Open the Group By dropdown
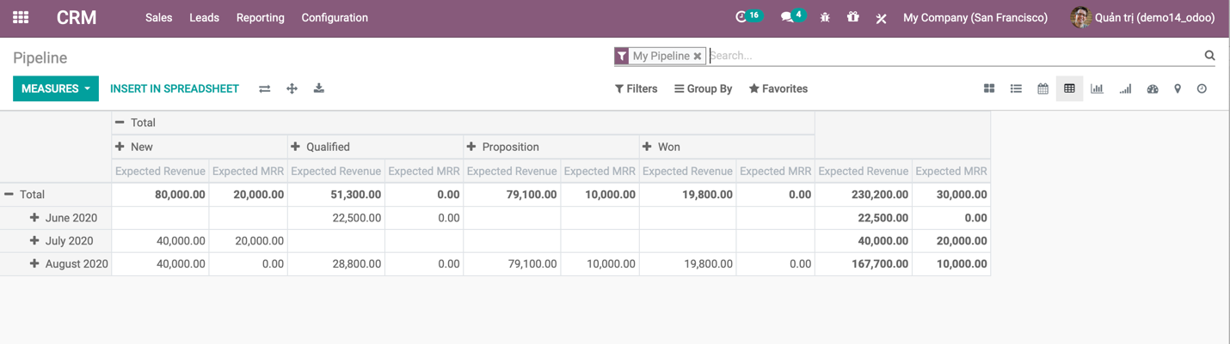 coord(703,89)
